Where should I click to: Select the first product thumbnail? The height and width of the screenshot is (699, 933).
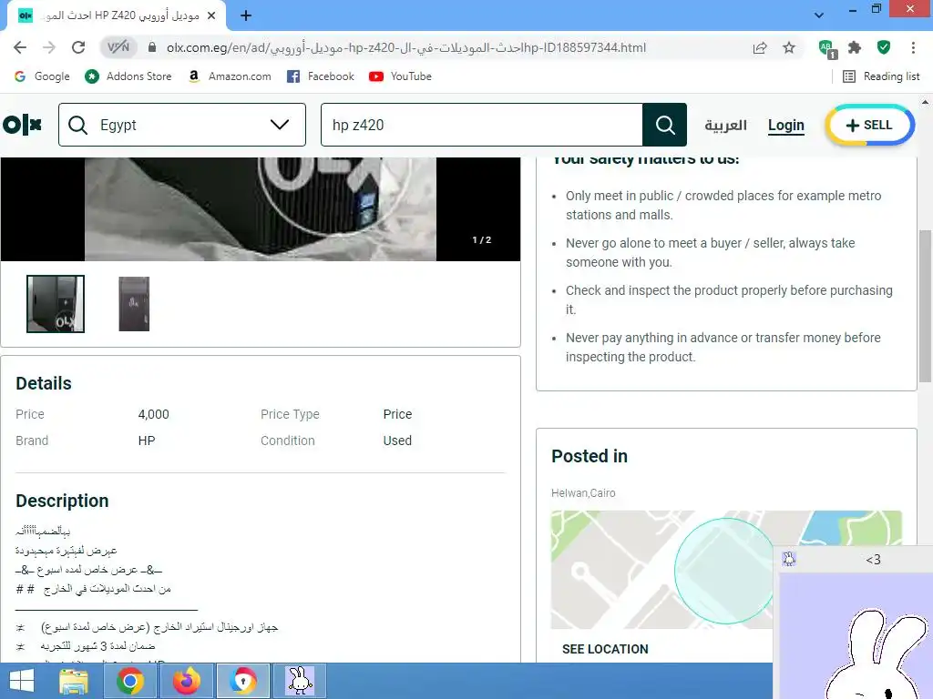pos(56,304)
